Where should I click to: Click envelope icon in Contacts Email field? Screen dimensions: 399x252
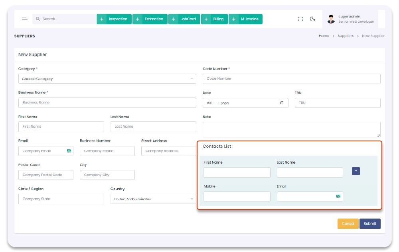pos(338,196)
